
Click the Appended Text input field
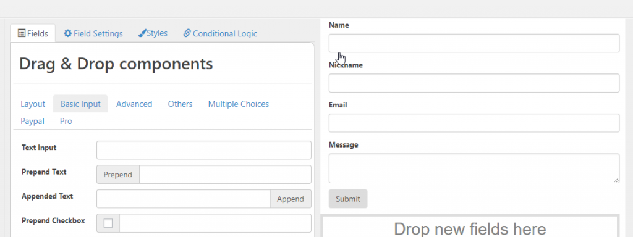183,199
